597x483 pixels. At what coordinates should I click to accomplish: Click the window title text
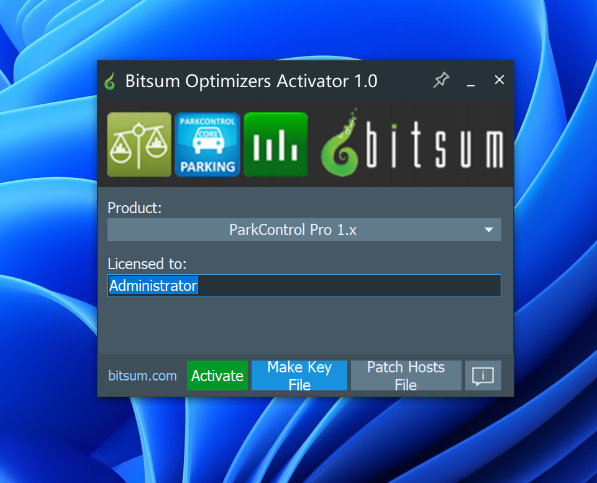[x=251, y=81]
